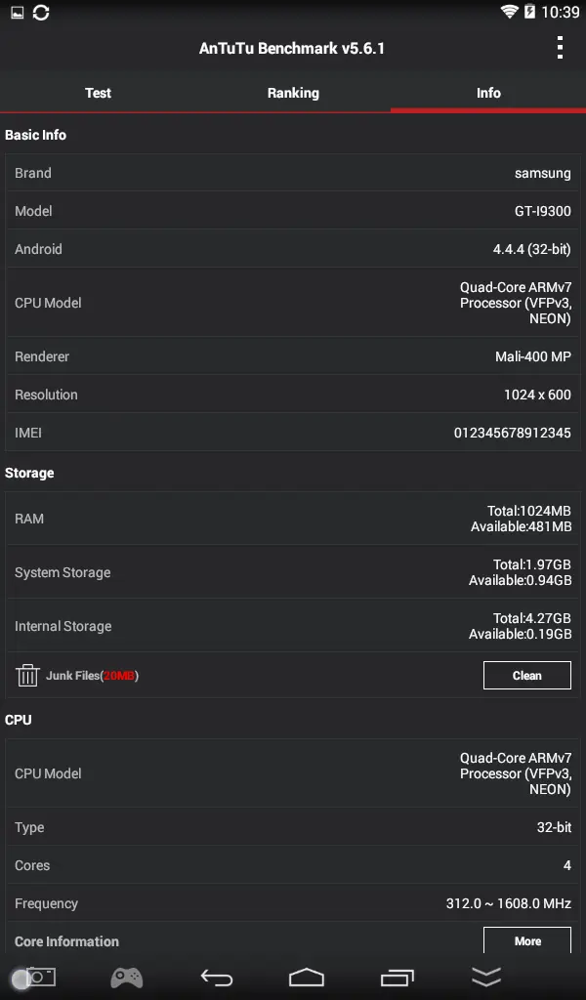586x1000 pixels.
Task: Tap the trash can Junk Files icon
Action: pyautogui.click(x=27, y=675)
